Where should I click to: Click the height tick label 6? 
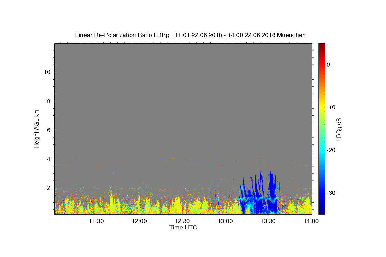click(x=49, y=130)
